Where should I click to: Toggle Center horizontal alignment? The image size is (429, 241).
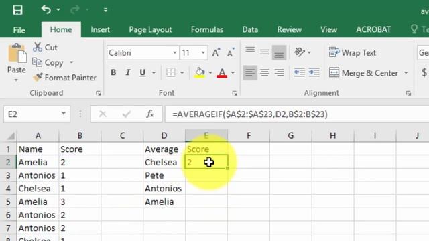pyautogui.click(x=265, y=73)
